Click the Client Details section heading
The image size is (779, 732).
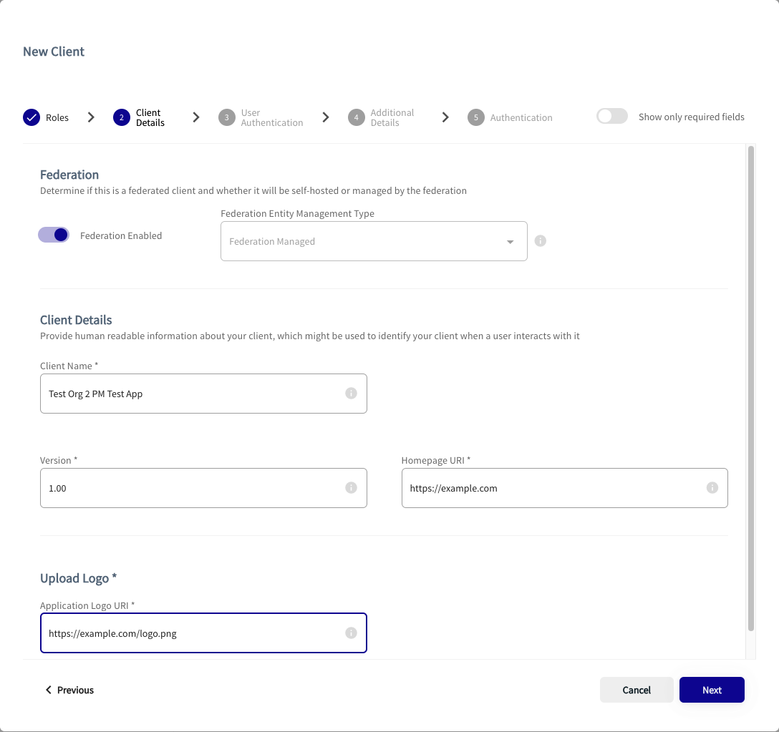click(x=76, y=320)
